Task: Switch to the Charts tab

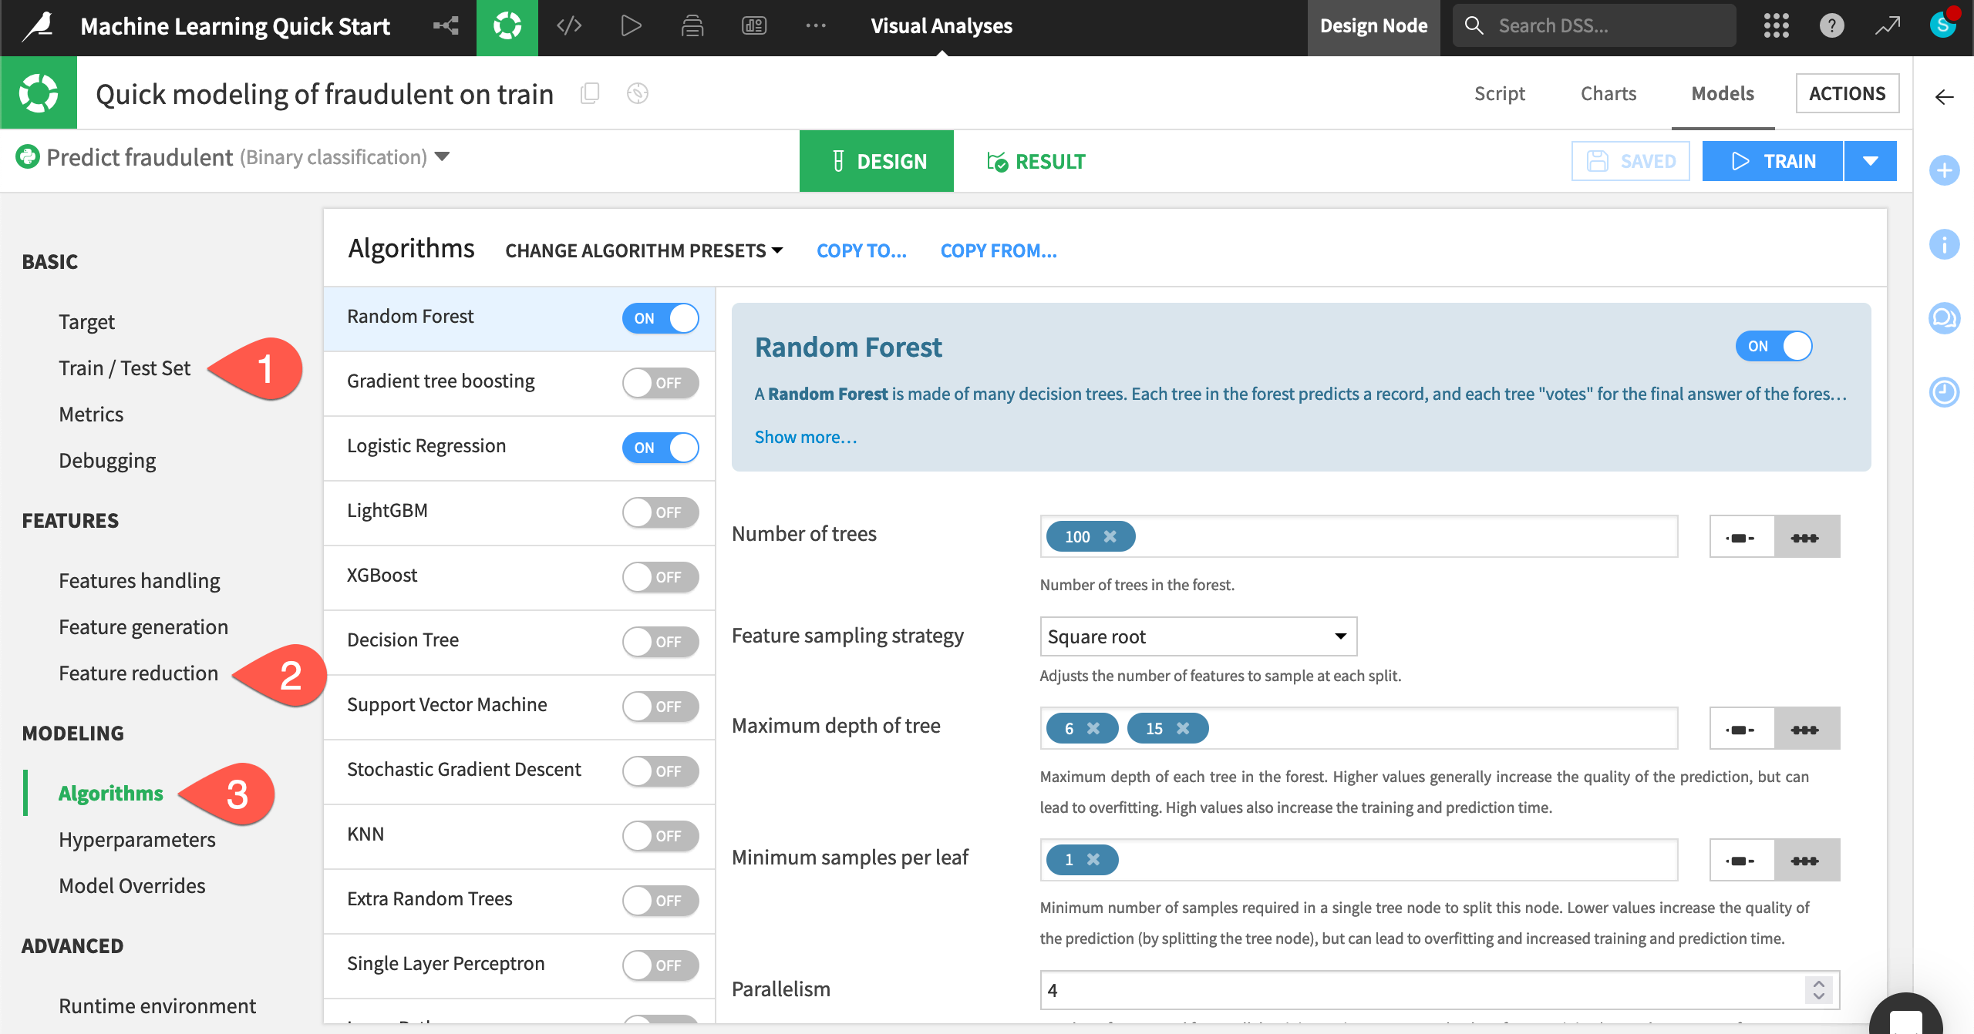Action: tap(1608, 93)
